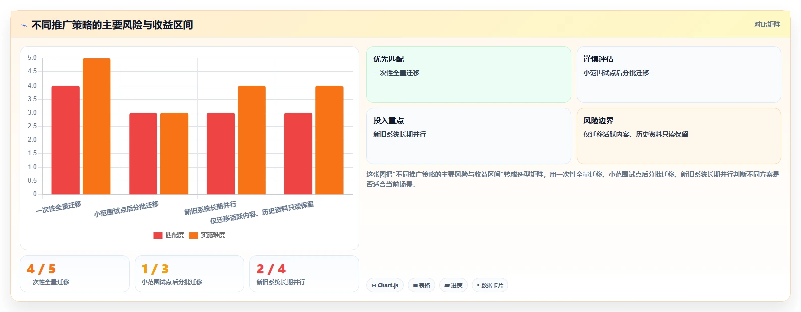Viewport: 801px width, 312px height.
Task: Select the 进度 tag
Action: 453,285
